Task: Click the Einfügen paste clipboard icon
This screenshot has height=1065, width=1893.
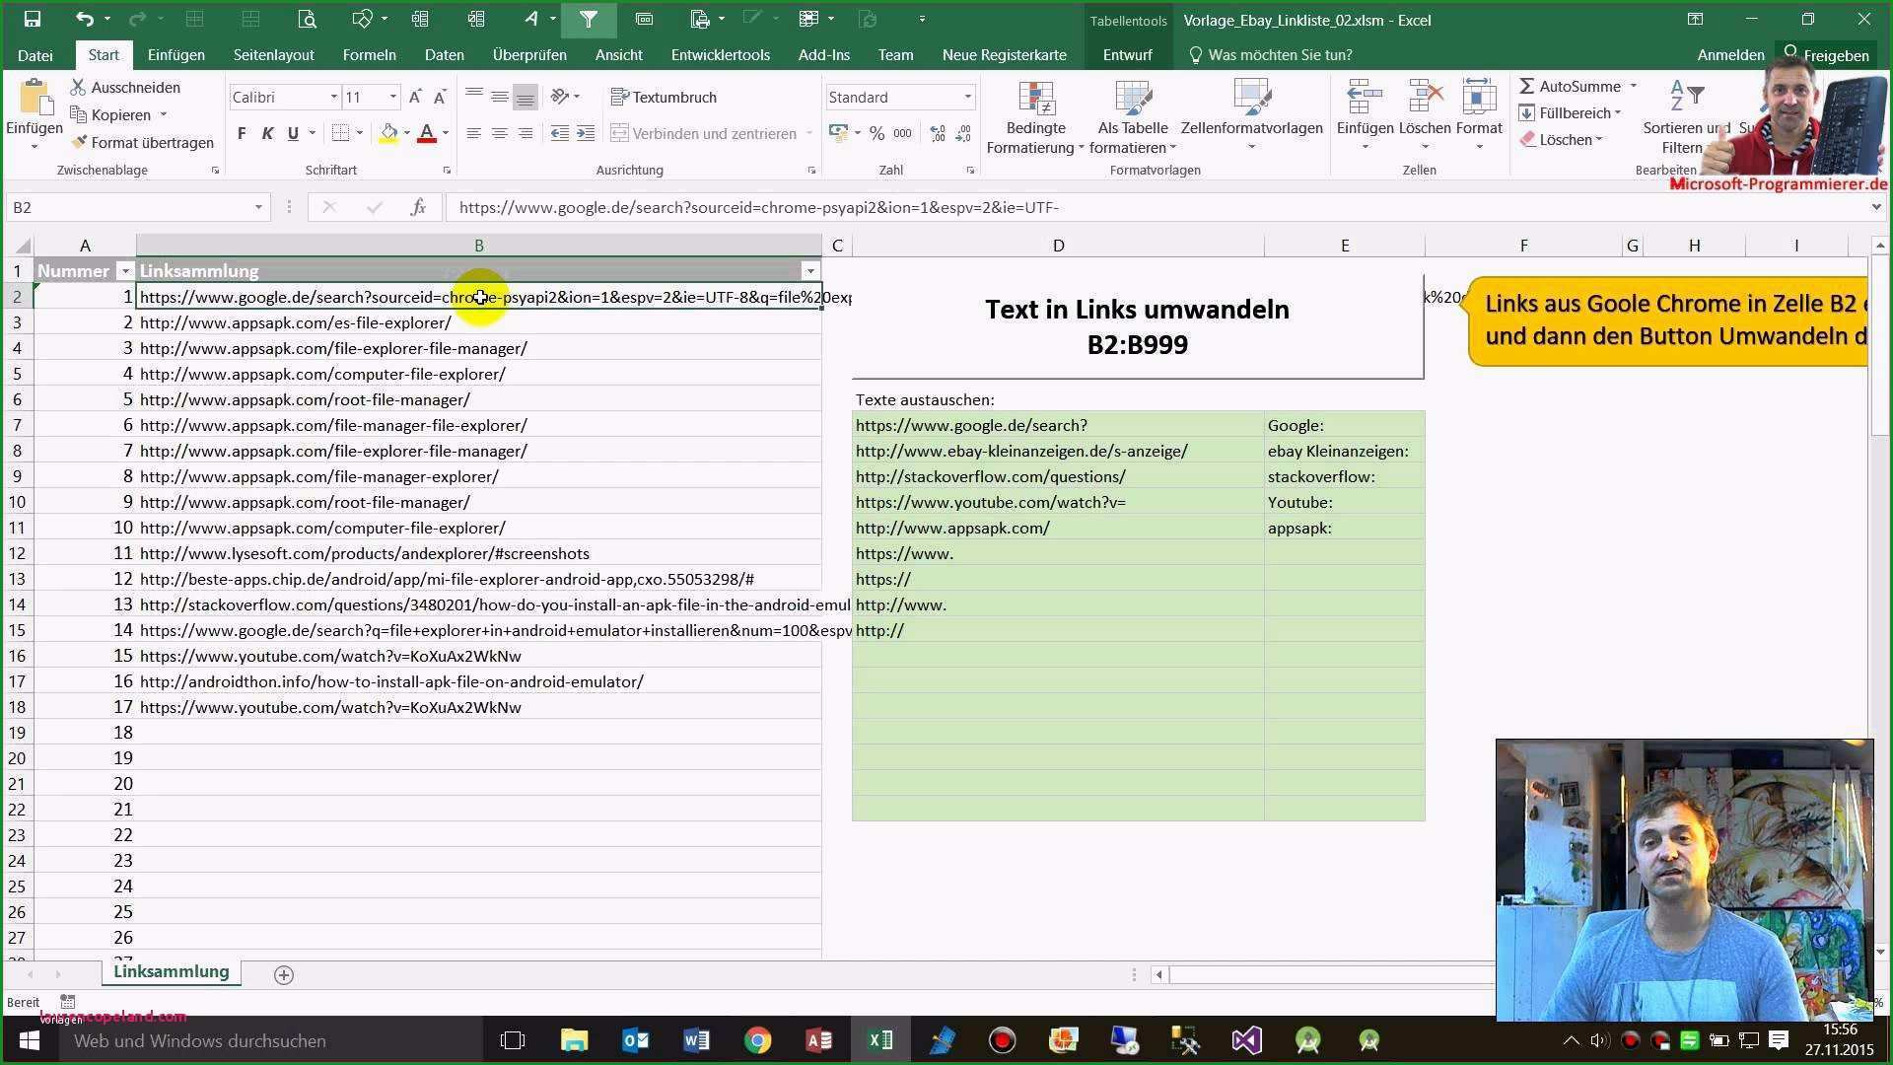Action: 35,98
